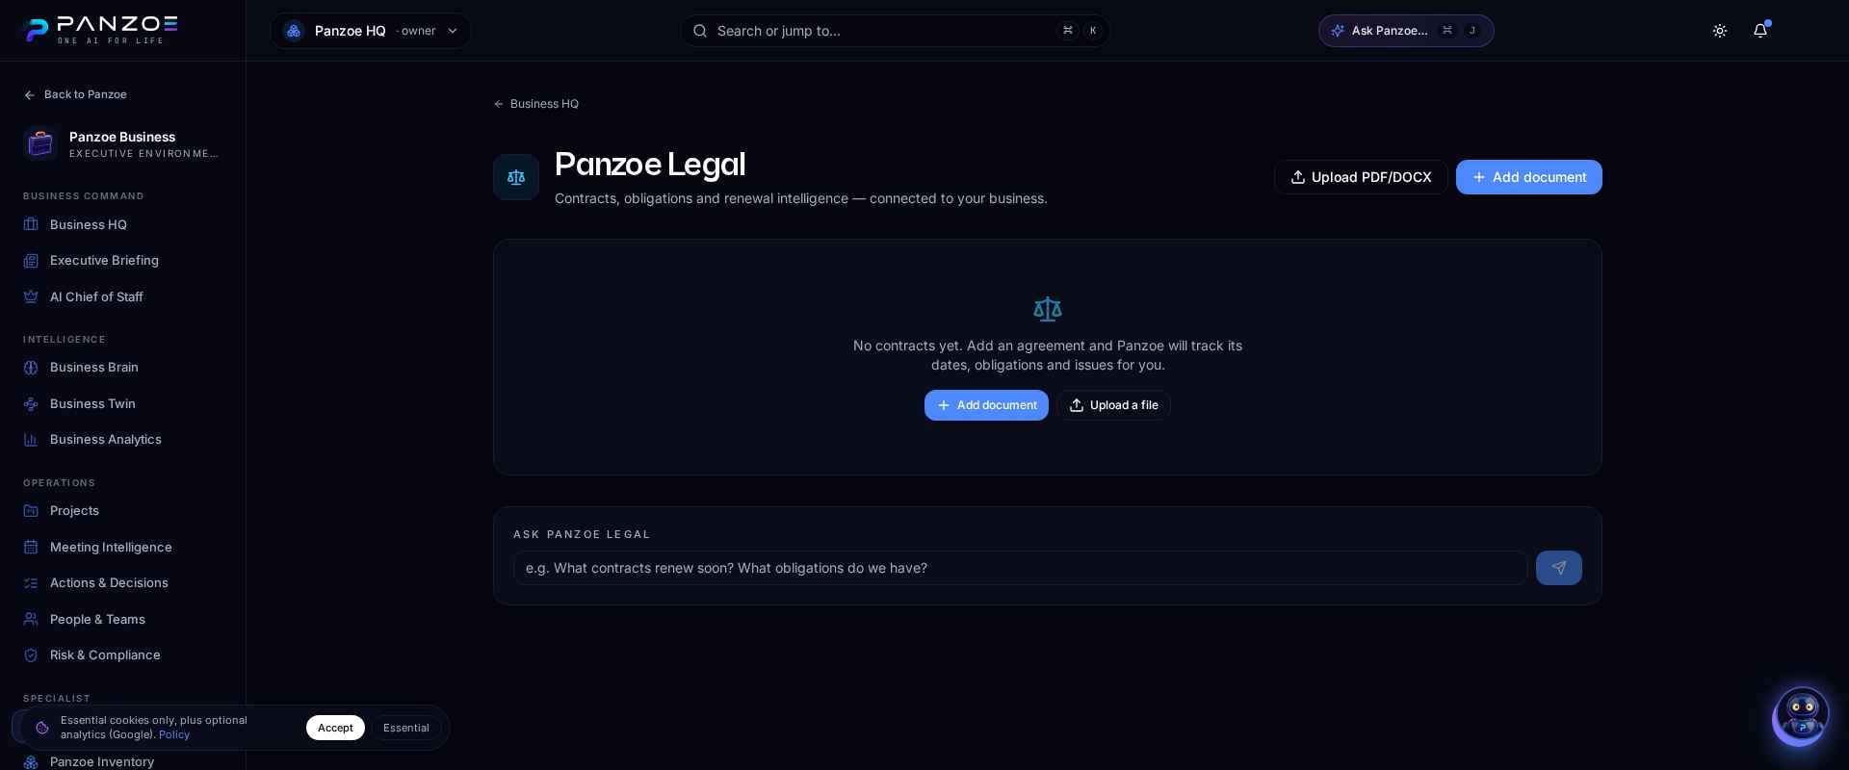
Task: Click the Panzoe logo
Action: 100,30
